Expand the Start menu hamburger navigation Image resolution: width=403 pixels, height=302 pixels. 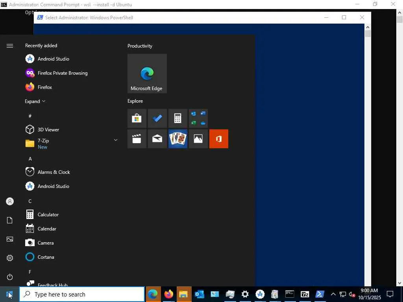[10, 46]
